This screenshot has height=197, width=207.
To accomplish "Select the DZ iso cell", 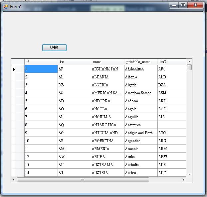I will tap(74, 85).
